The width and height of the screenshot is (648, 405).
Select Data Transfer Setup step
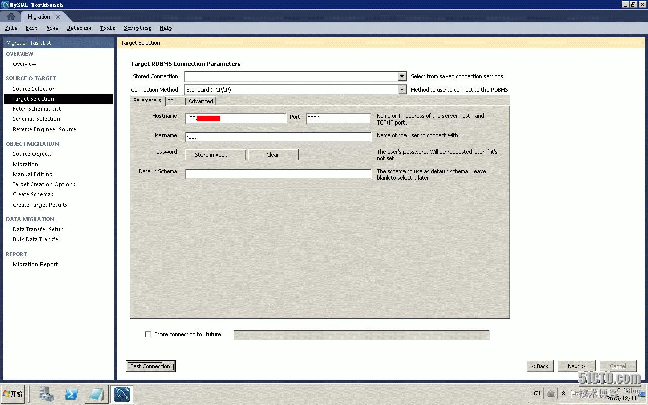(38, 229)
